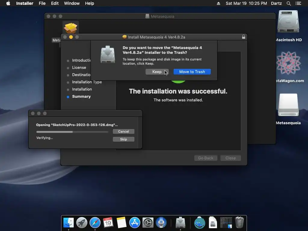The image size is (308, 231).
Task: Click Move to Trash button
Action: [x=192, y=72]
